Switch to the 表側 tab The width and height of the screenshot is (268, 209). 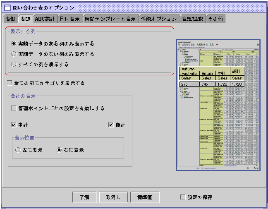click(x=11, y=19)
